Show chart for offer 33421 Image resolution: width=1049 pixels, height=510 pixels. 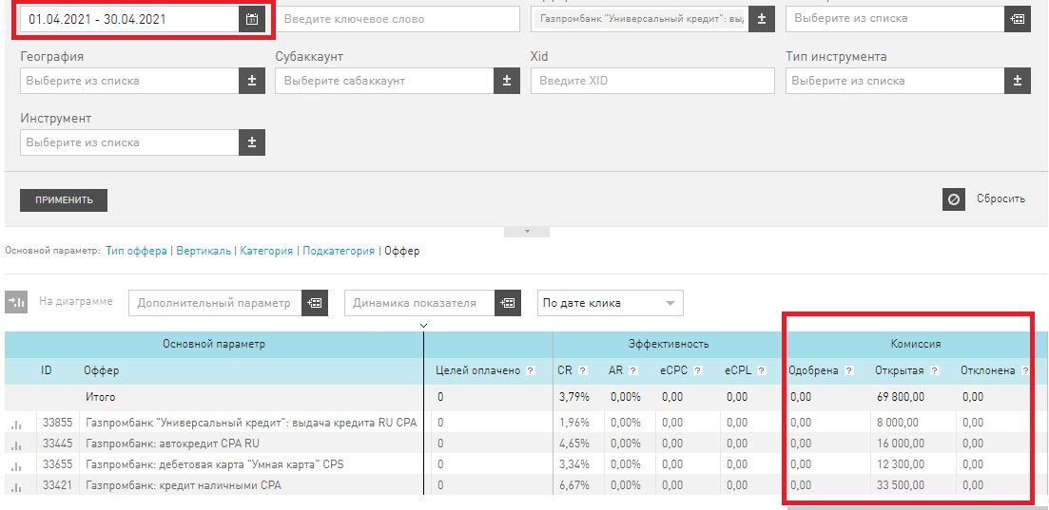pos(17,486)
